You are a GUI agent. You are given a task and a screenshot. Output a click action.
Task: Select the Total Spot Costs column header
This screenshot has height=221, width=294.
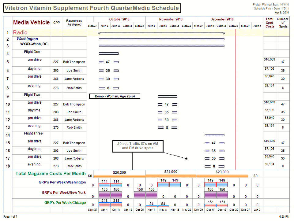tap(270, 23)
